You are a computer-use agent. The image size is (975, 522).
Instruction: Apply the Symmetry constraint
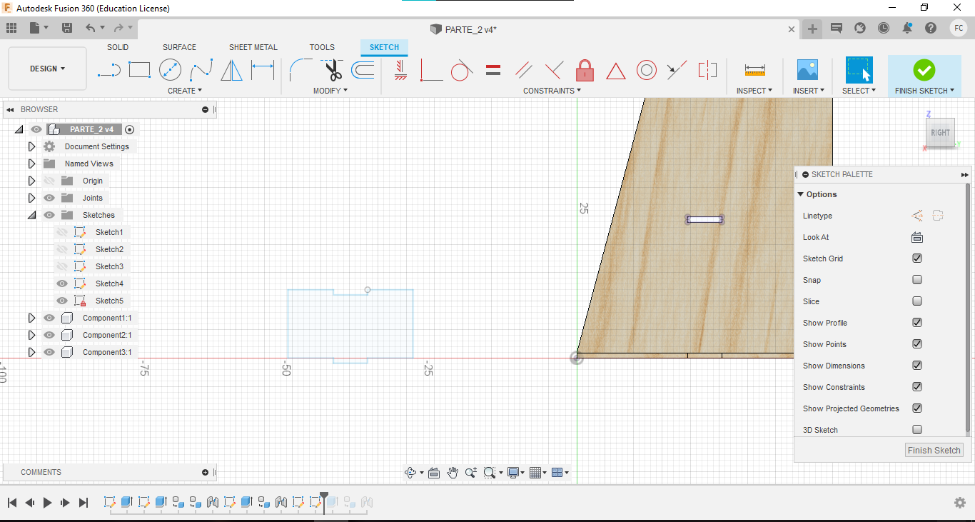(707, 70)
